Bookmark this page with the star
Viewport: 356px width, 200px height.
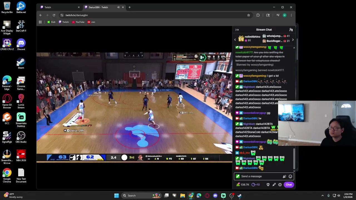[x=249, y=15]
